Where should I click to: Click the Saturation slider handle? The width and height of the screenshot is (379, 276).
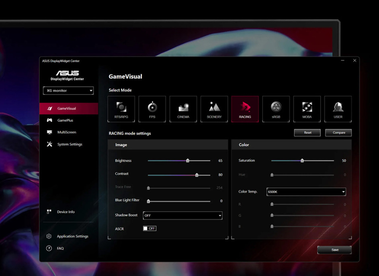[302, 160]
